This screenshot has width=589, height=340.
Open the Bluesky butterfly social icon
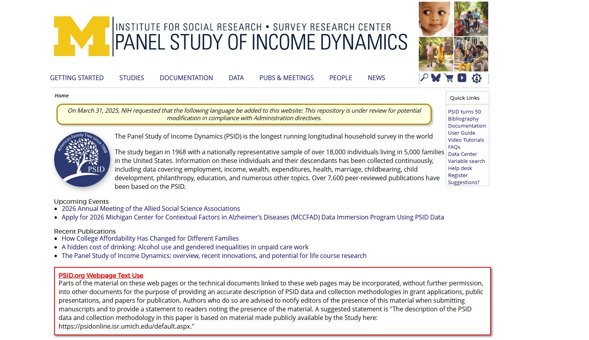(x=436, y=78)
